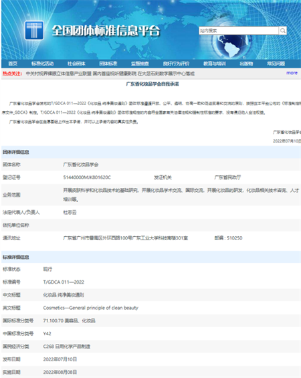Open the 监督抽查 menu item
Screen dimensions: 301x378
(140, 64)
